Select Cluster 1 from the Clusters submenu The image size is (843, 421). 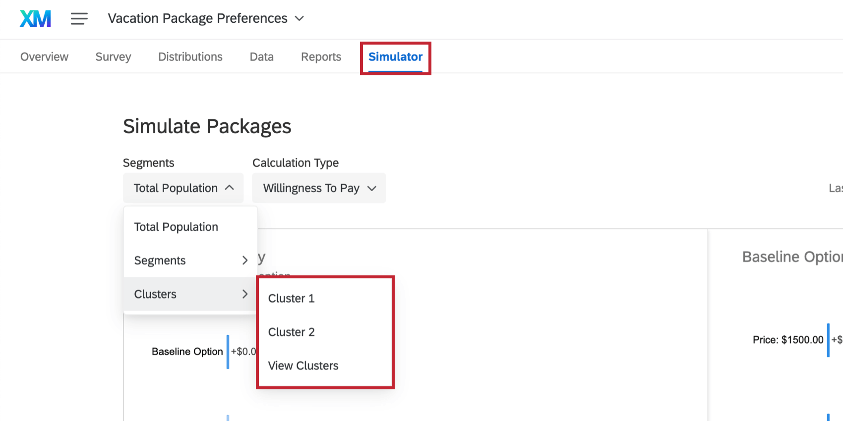(291, 298)
